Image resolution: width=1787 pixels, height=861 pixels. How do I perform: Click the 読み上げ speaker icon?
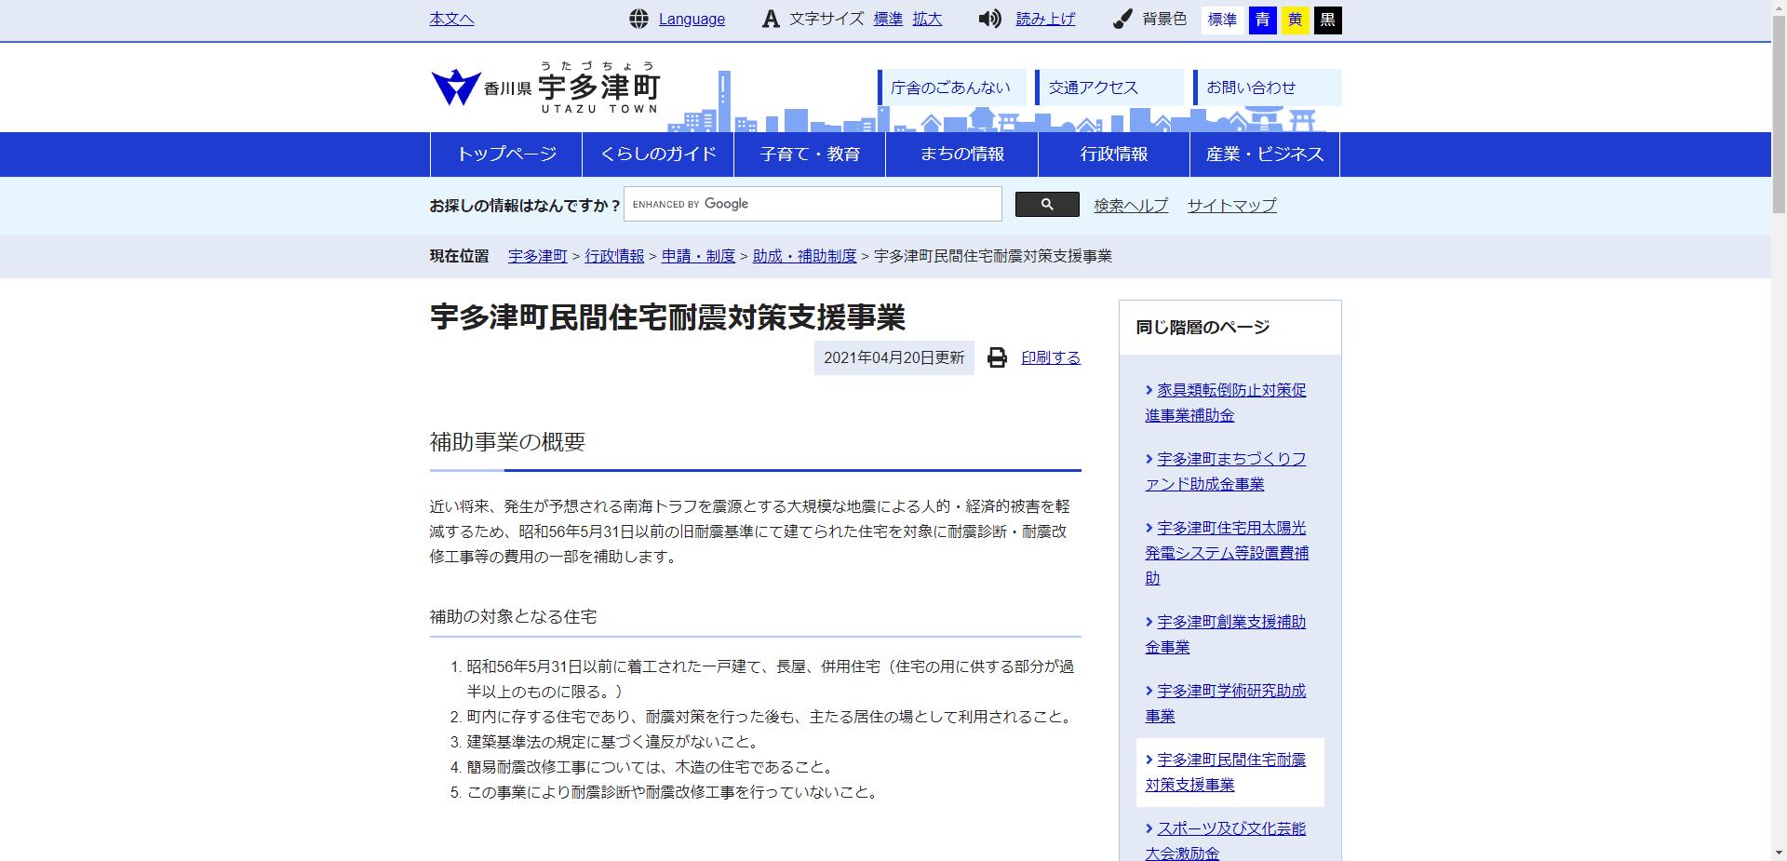988,19
